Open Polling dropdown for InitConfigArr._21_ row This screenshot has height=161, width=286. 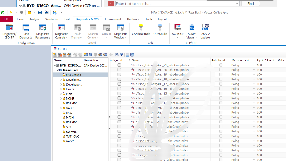(x=254, y=65)
